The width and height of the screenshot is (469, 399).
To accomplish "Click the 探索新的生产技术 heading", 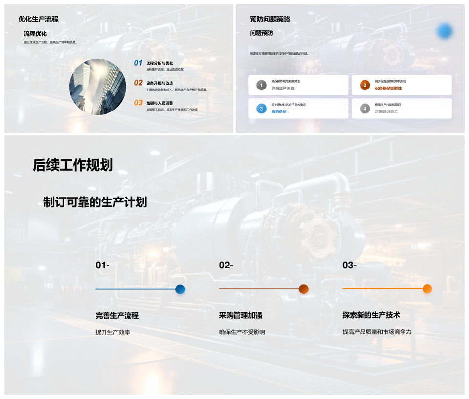I will pos(371,316).
